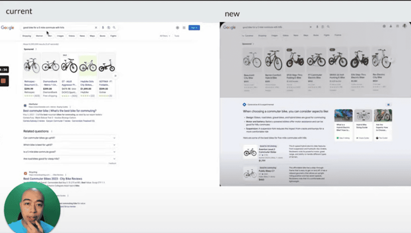
Task: Show more sponsored products, new layout arrow
Action: [391, 60]
